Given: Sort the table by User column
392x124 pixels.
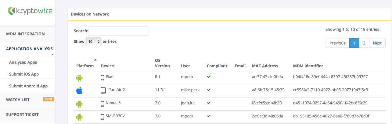Looking at the screenshot, I should tap(185, 66).
